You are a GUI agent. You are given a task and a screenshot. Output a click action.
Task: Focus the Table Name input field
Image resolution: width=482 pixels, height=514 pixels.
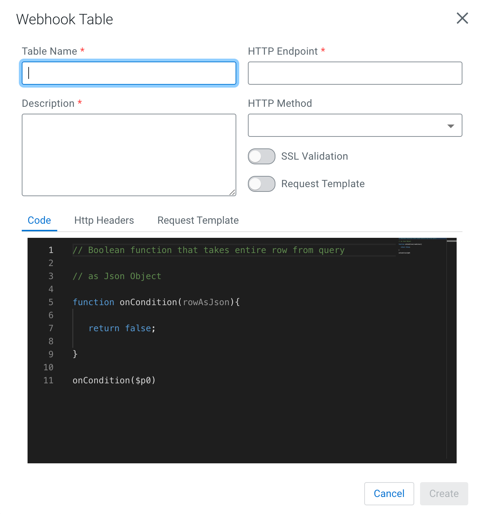[x=129, y=73]
